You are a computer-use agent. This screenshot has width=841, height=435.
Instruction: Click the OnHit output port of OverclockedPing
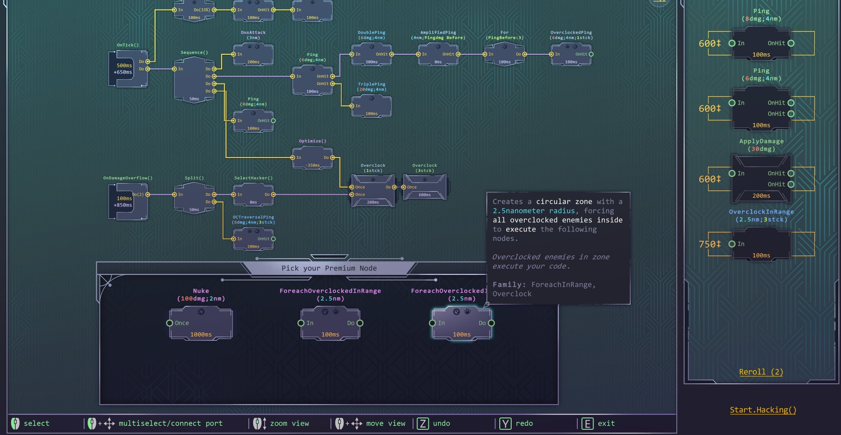coord(591,54)
